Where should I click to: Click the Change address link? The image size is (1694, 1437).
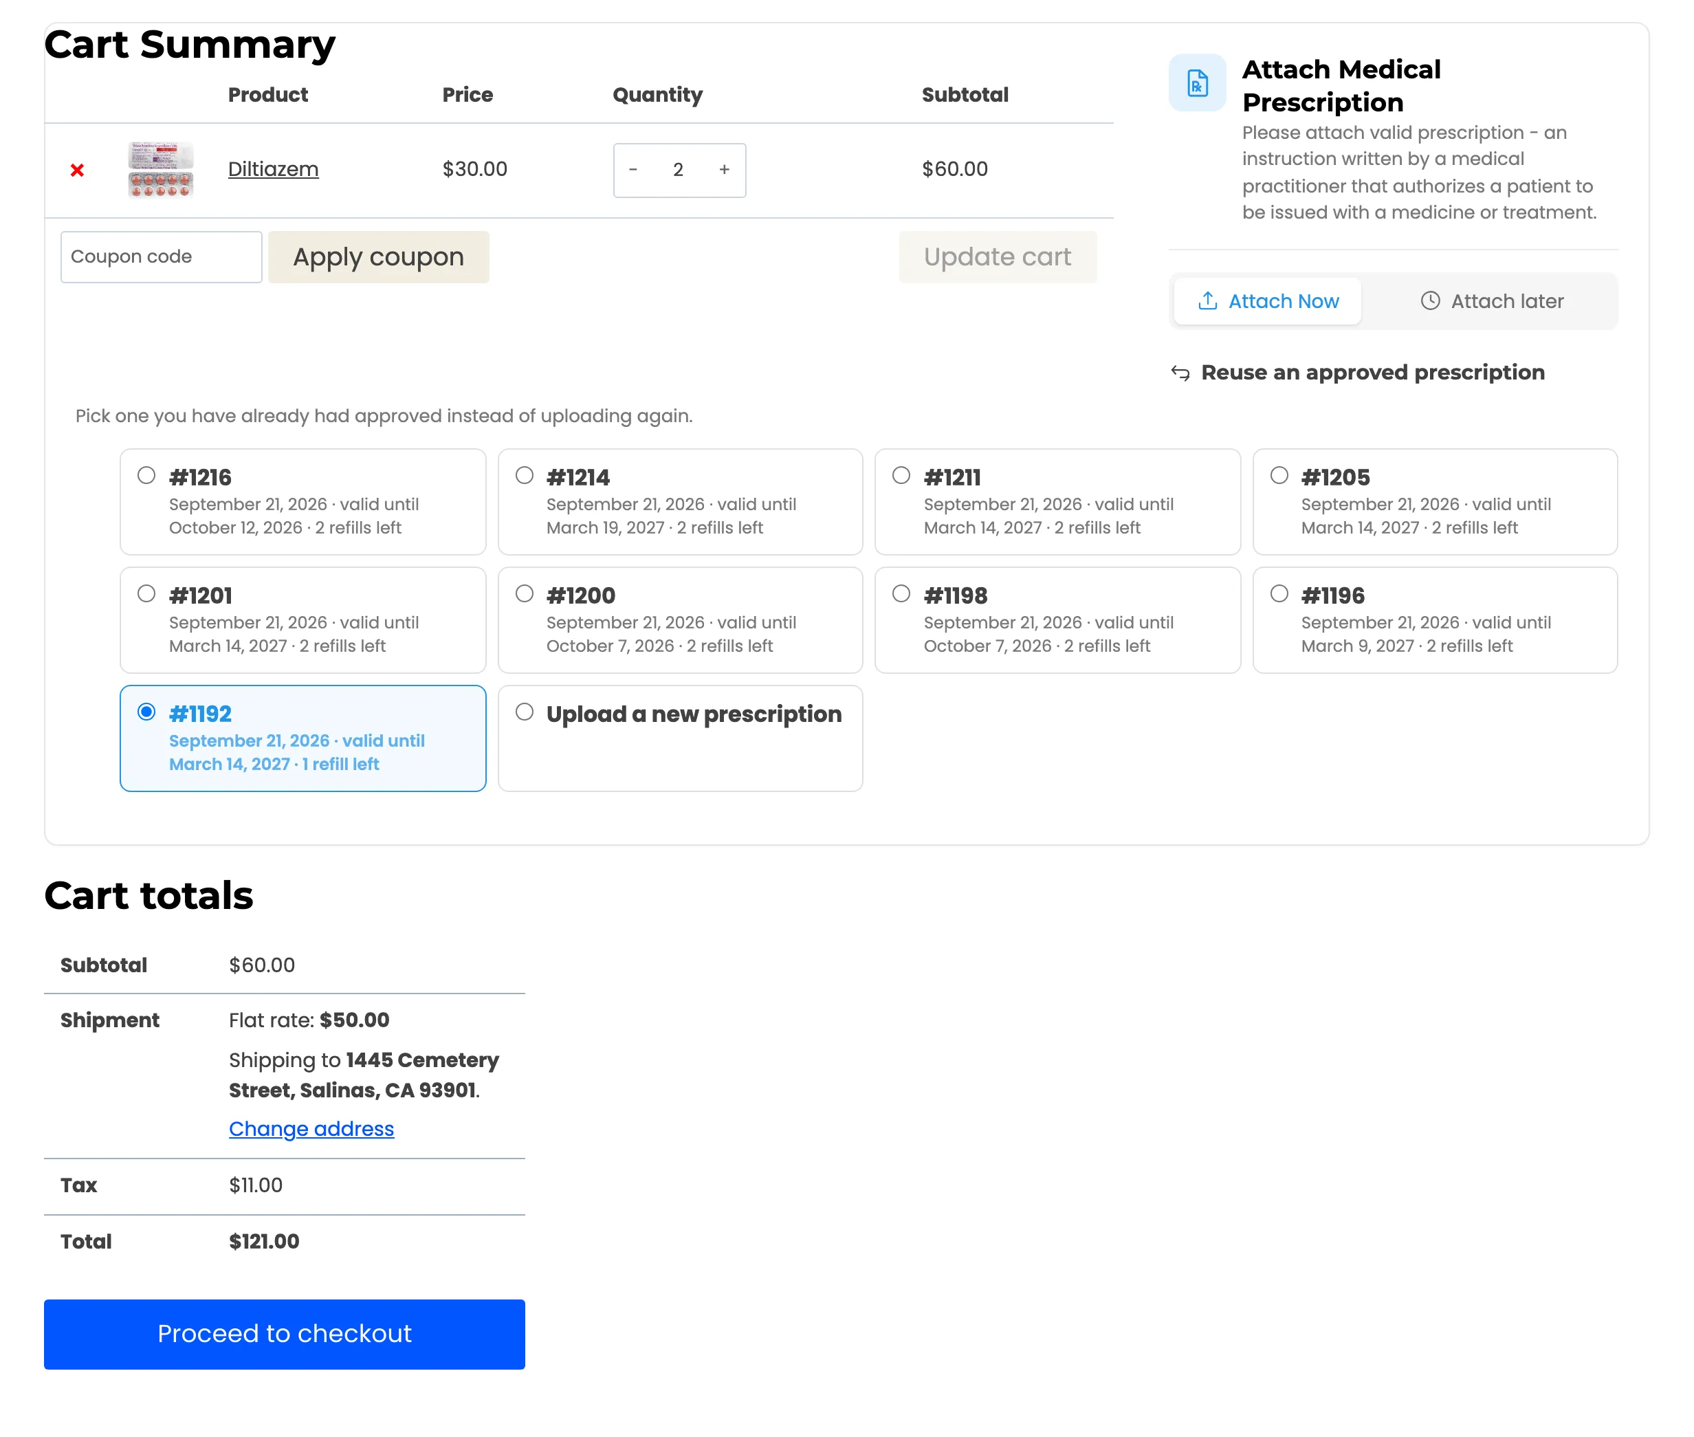311,1128
